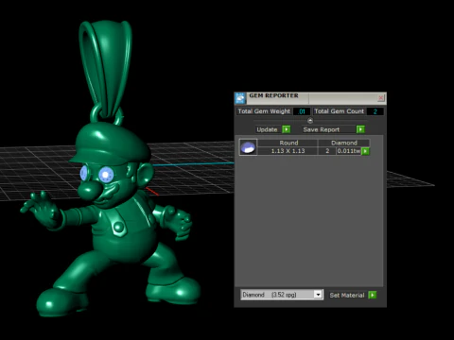The image size is (454, 340).
Task: Click the Total Gem Count label
Action: (340, 111)
